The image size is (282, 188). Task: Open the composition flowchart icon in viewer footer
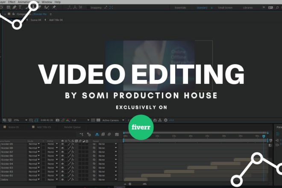(x=160, y=120)
